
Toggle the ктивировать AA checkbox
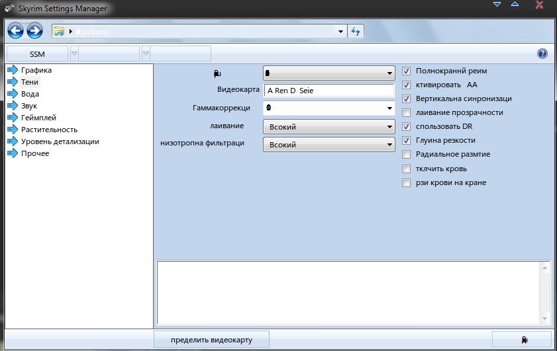[406, 85]
